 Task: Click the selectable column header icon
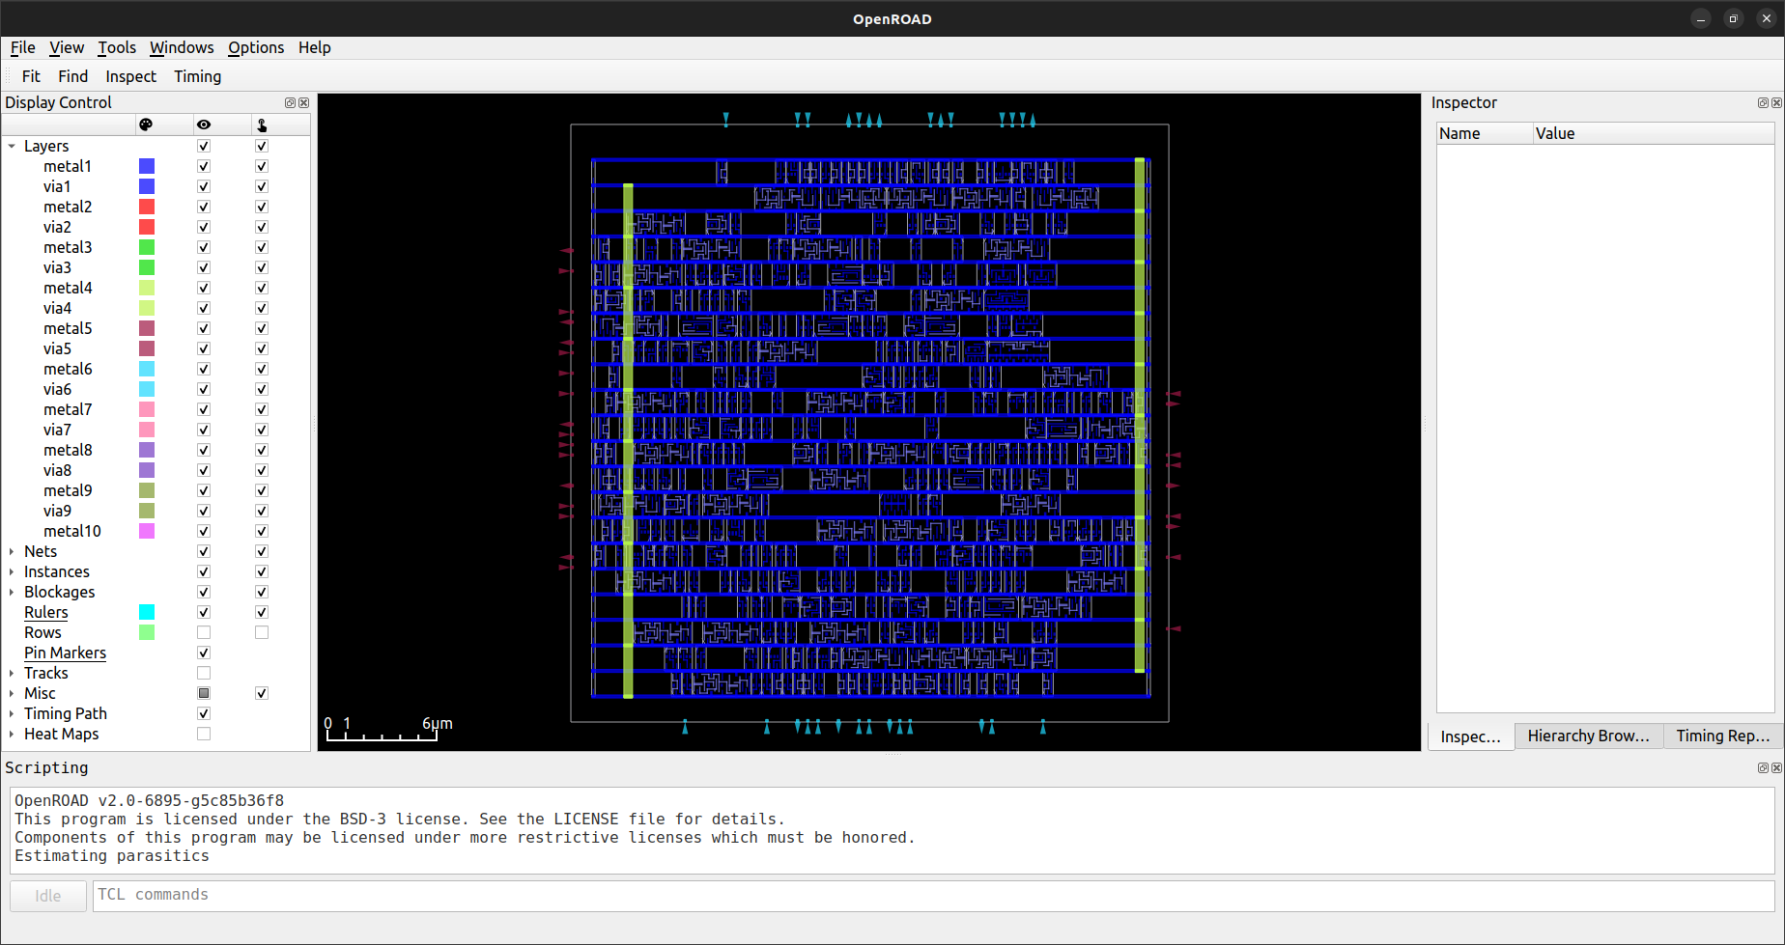(262, 125)
